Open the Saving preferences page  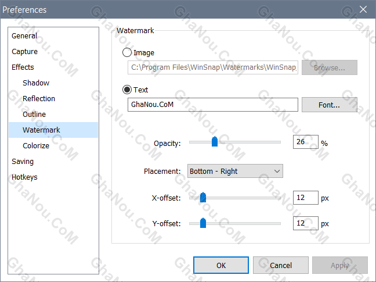(53, 162)
